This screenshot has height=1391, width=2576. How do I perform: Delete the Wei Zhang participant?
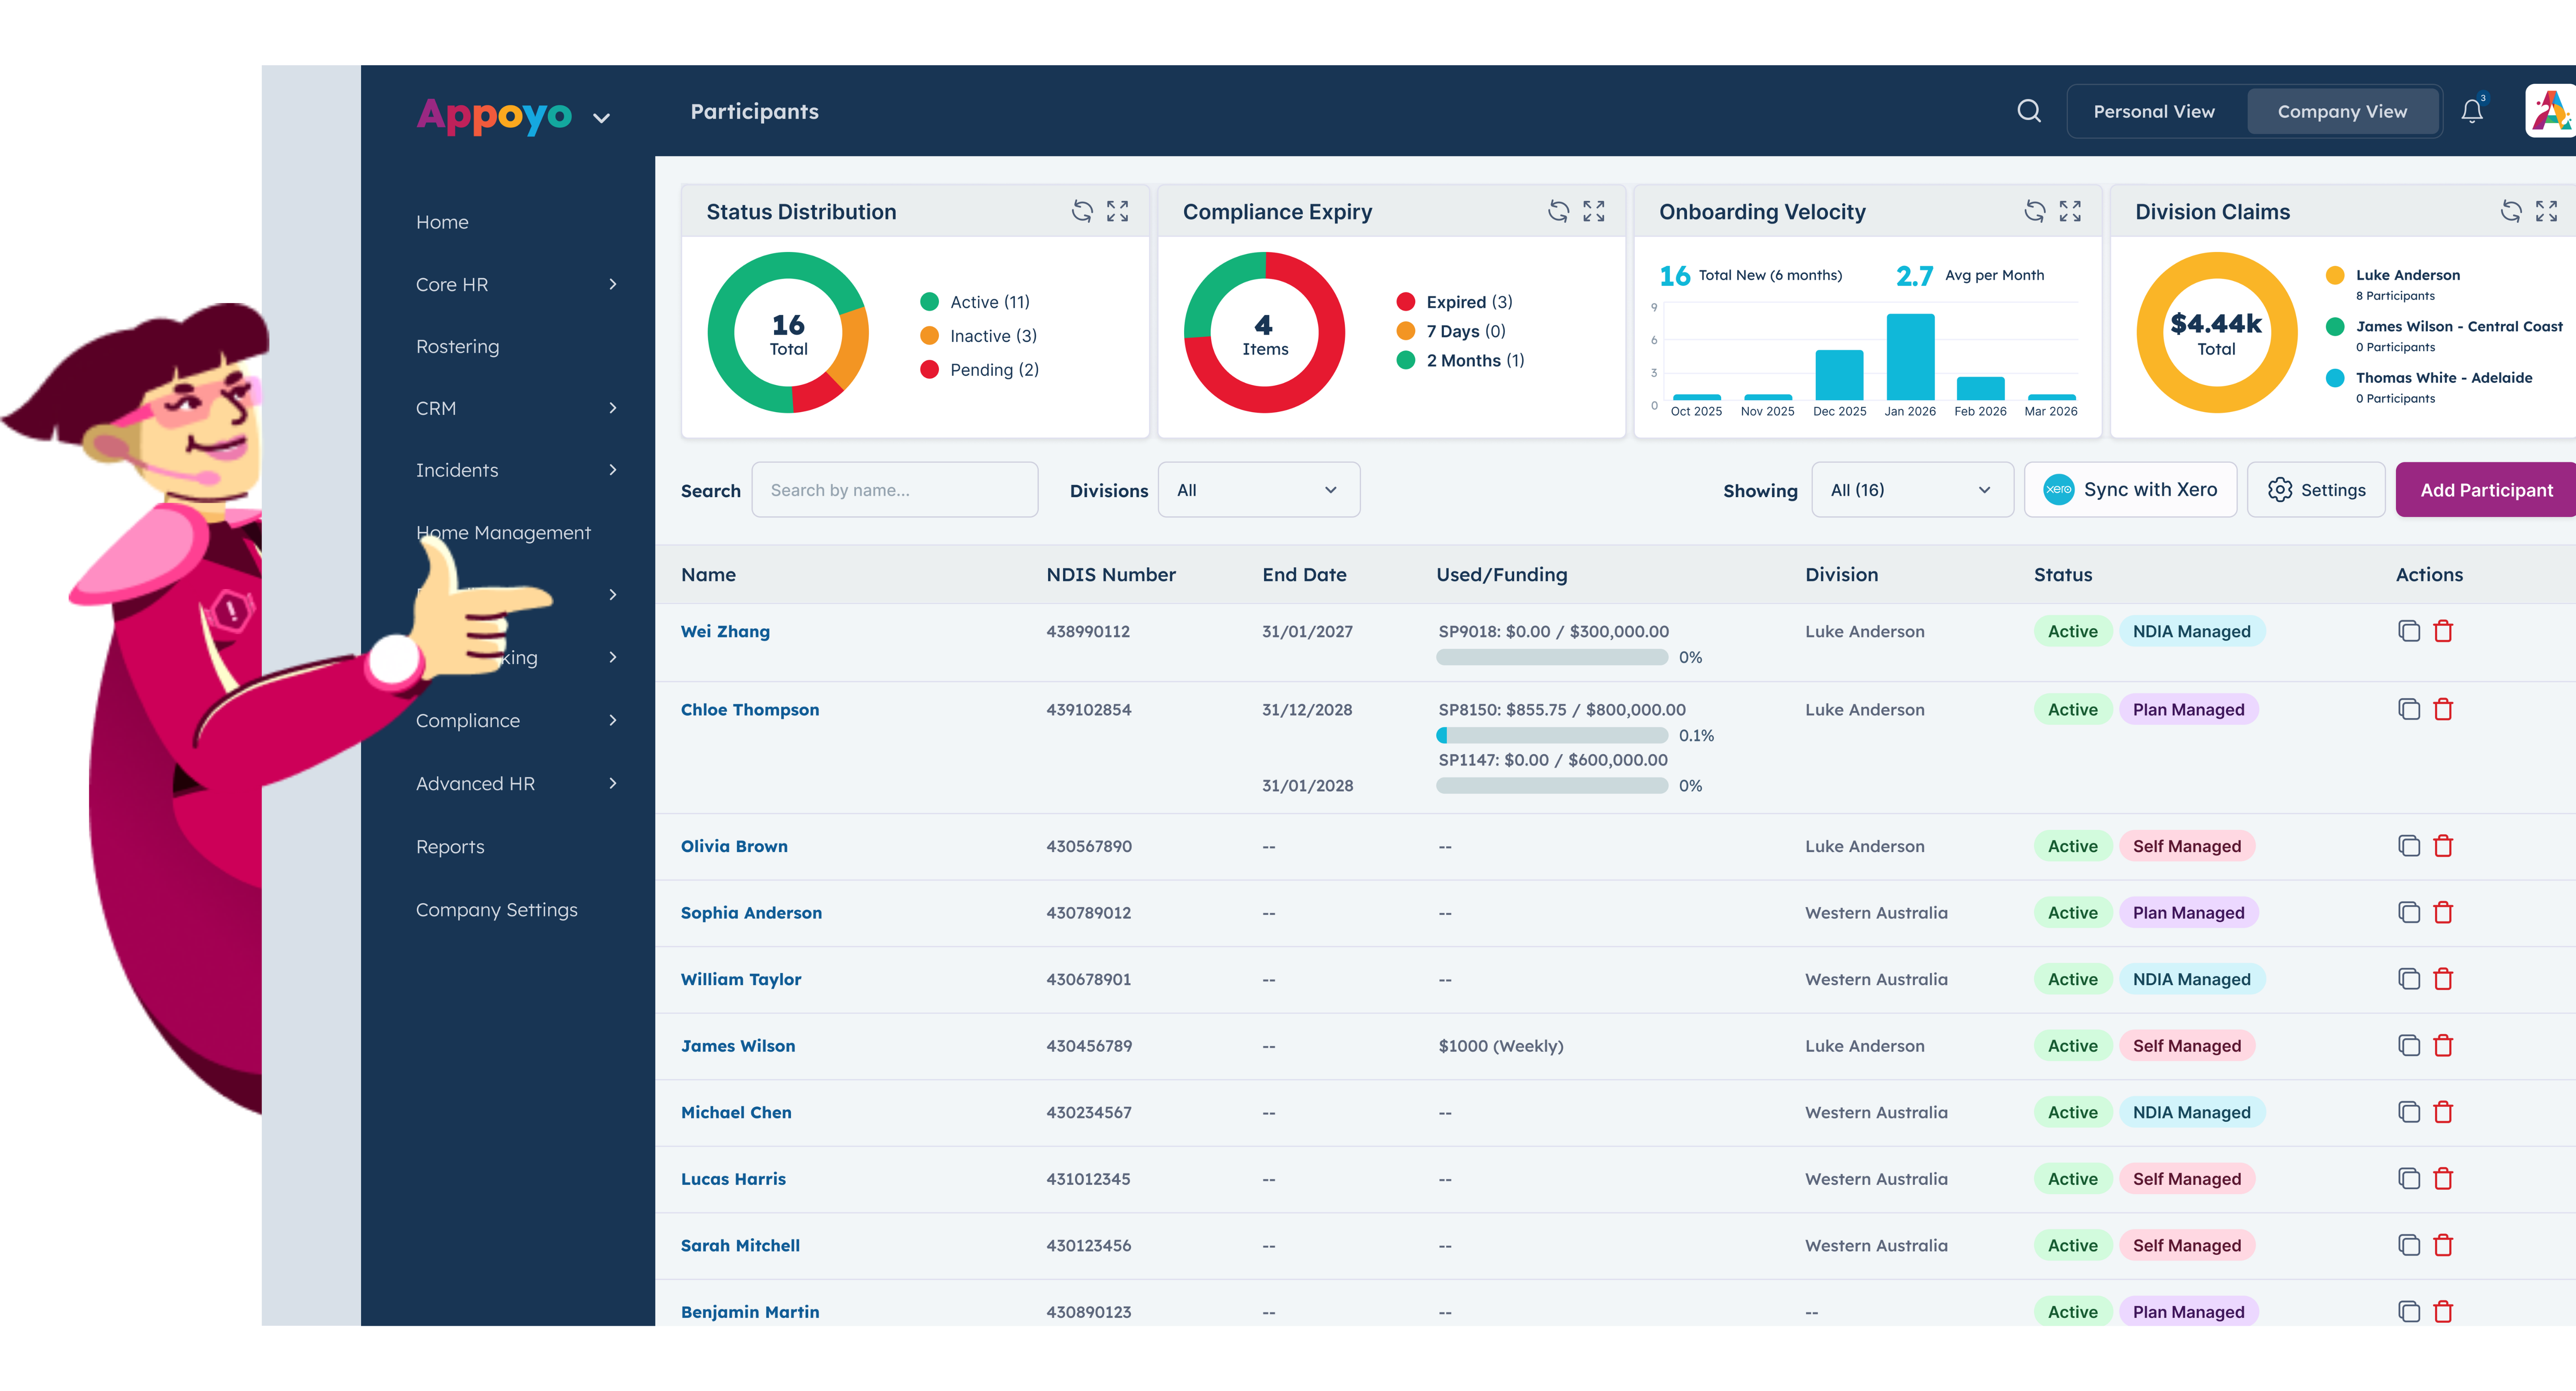click(x=2443, y=631)
